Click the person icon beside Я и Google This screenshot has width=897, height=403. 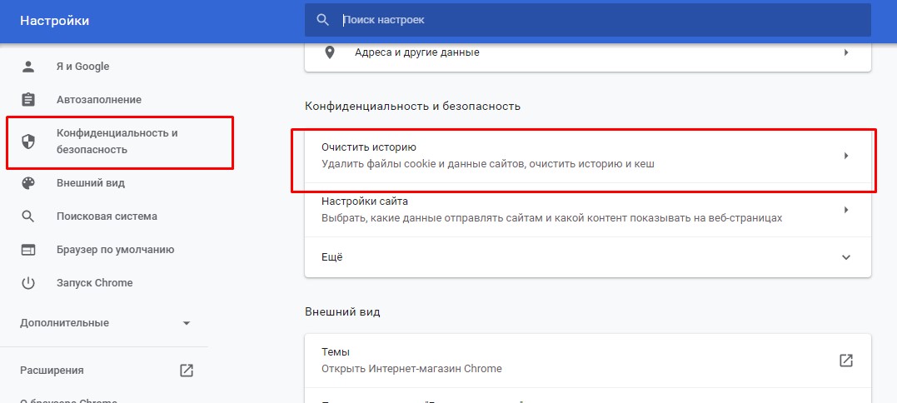point(28,67)
